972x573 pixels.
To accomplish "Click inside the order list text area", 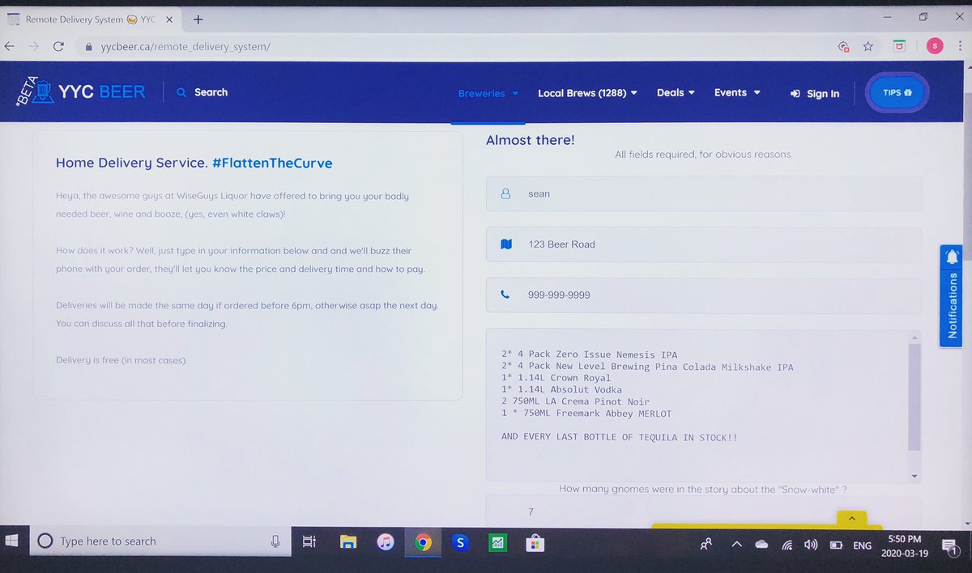I will pos(697,405).
